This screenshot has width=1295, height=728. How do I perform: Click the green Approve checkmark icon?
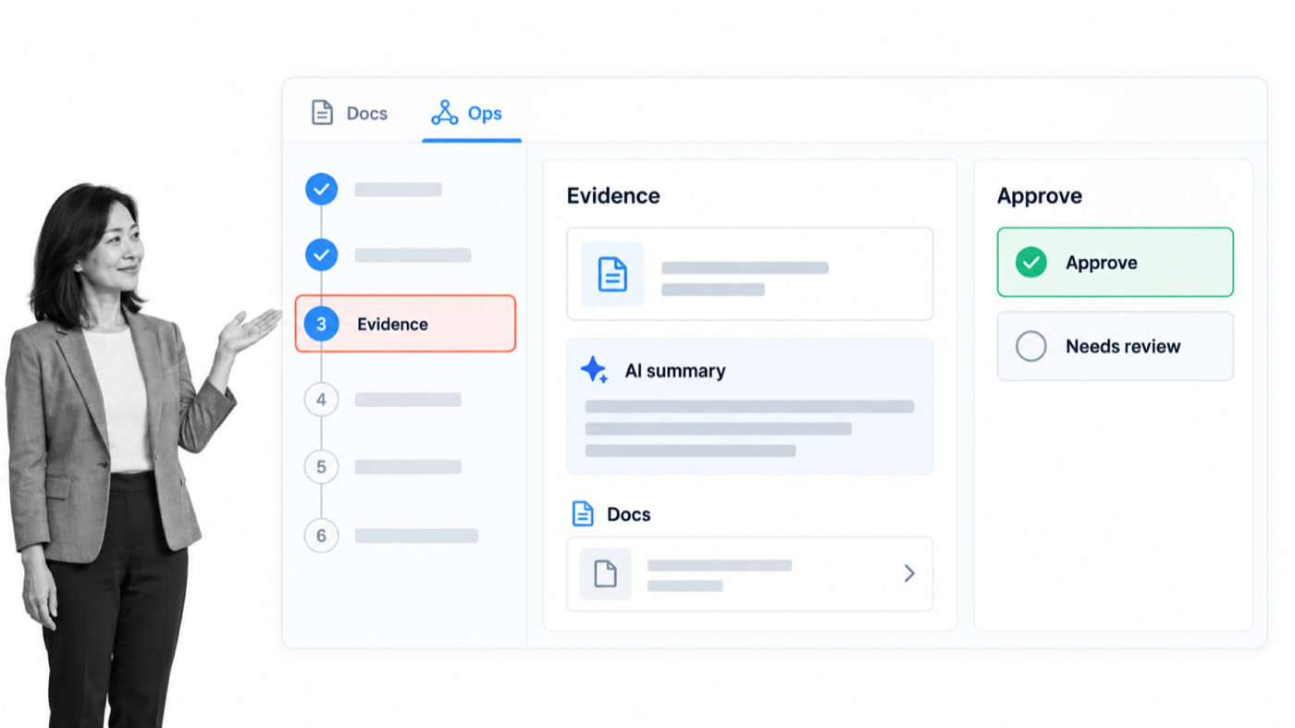(x=1031, y=263)
